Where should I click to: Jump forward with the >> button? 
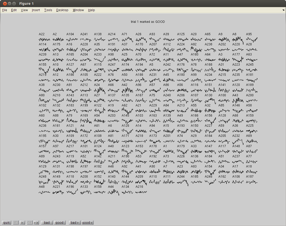[x=36, y=222]
